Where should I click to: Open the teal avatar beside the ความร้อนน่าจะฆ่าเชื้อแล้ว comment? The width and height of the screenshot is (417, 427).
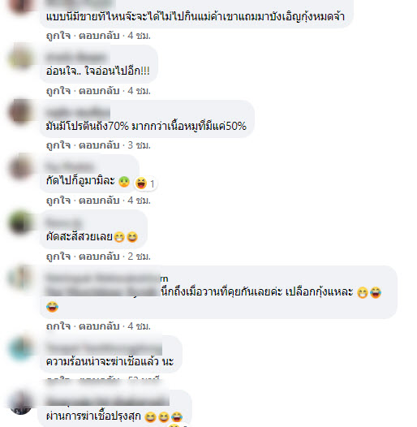pyautogui.click(x=20, y=348)
